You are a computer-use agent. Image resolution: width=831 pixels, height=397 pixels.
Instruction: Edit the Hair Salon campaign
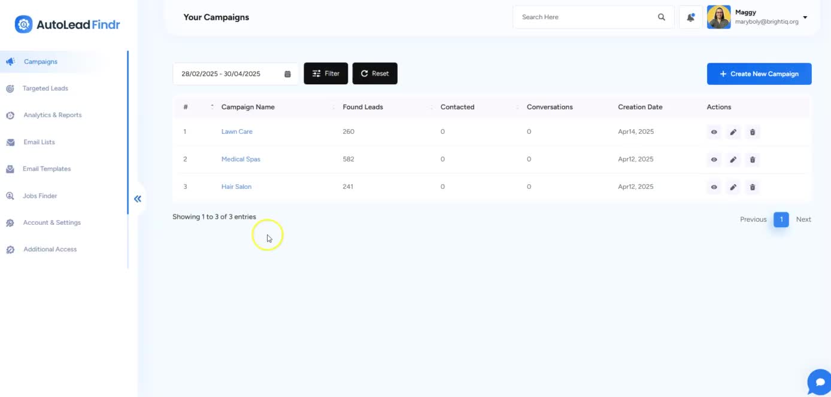pyautogui.click(x=733, y=187)
